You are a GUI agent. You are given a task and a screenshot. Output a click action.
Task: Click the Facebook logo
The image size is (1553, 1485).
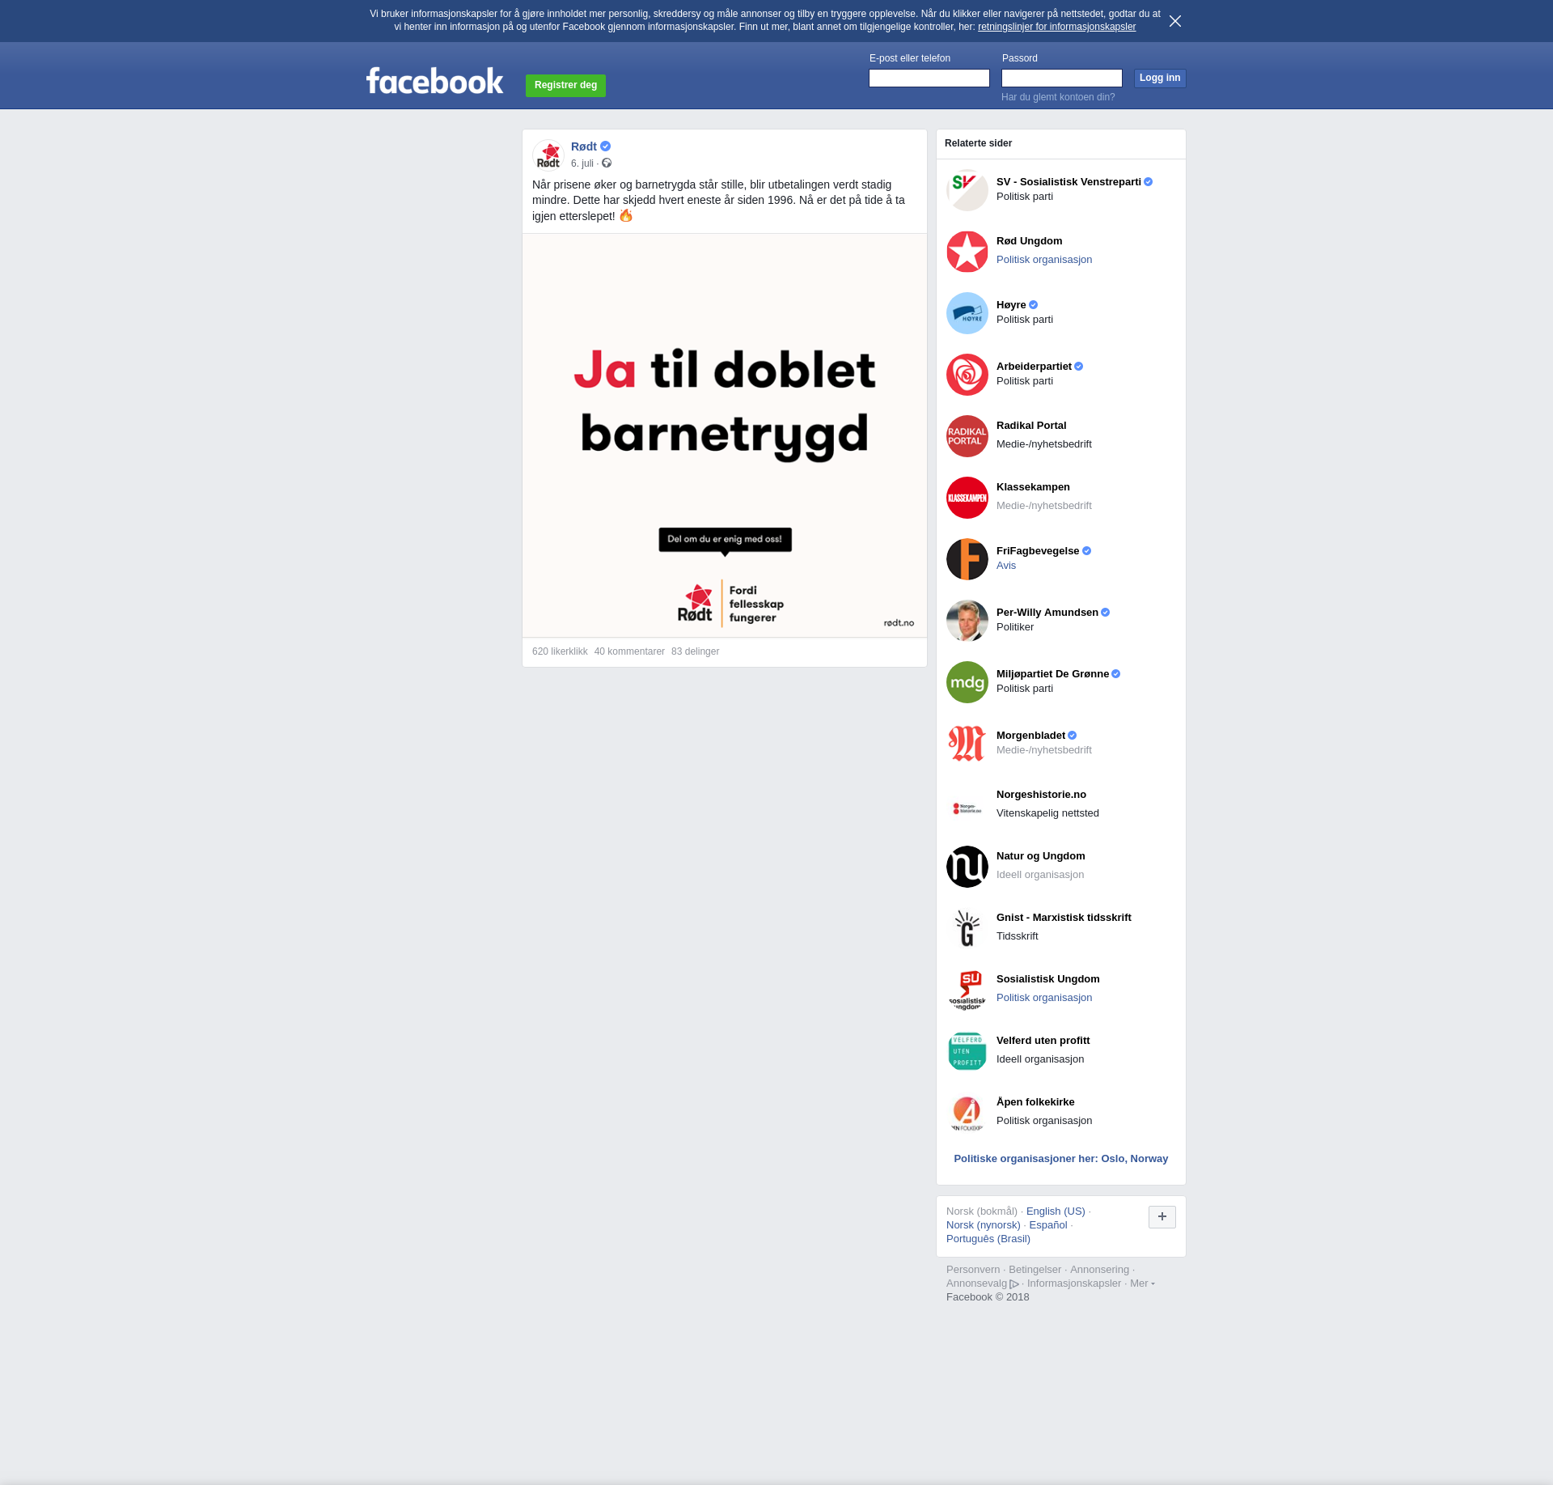coord(434,81)
